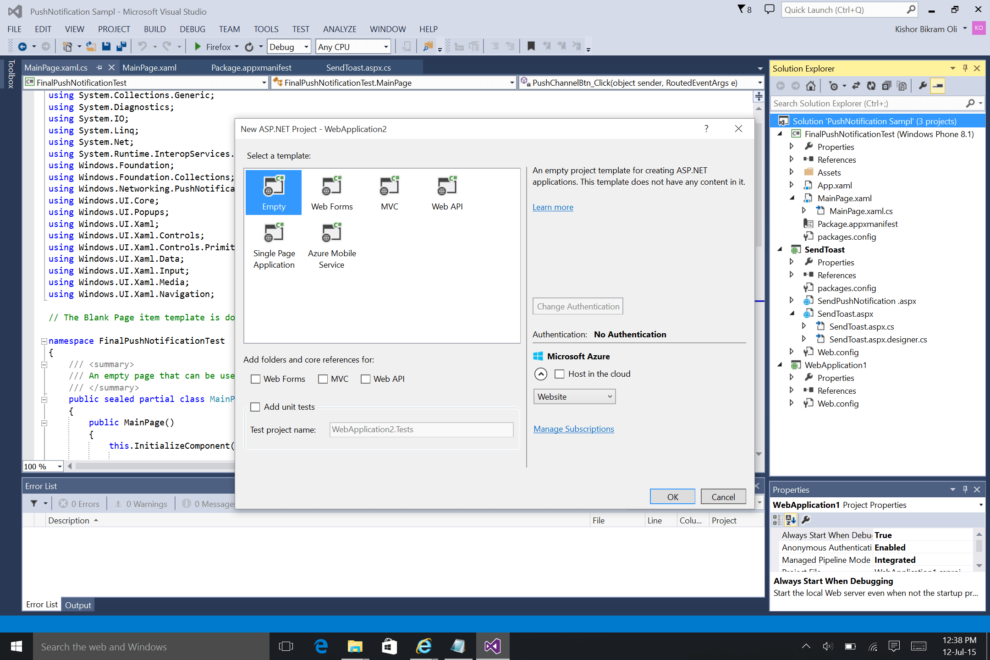Click the dialog help question mark
The image size is (990, 660).
(706, 129)
